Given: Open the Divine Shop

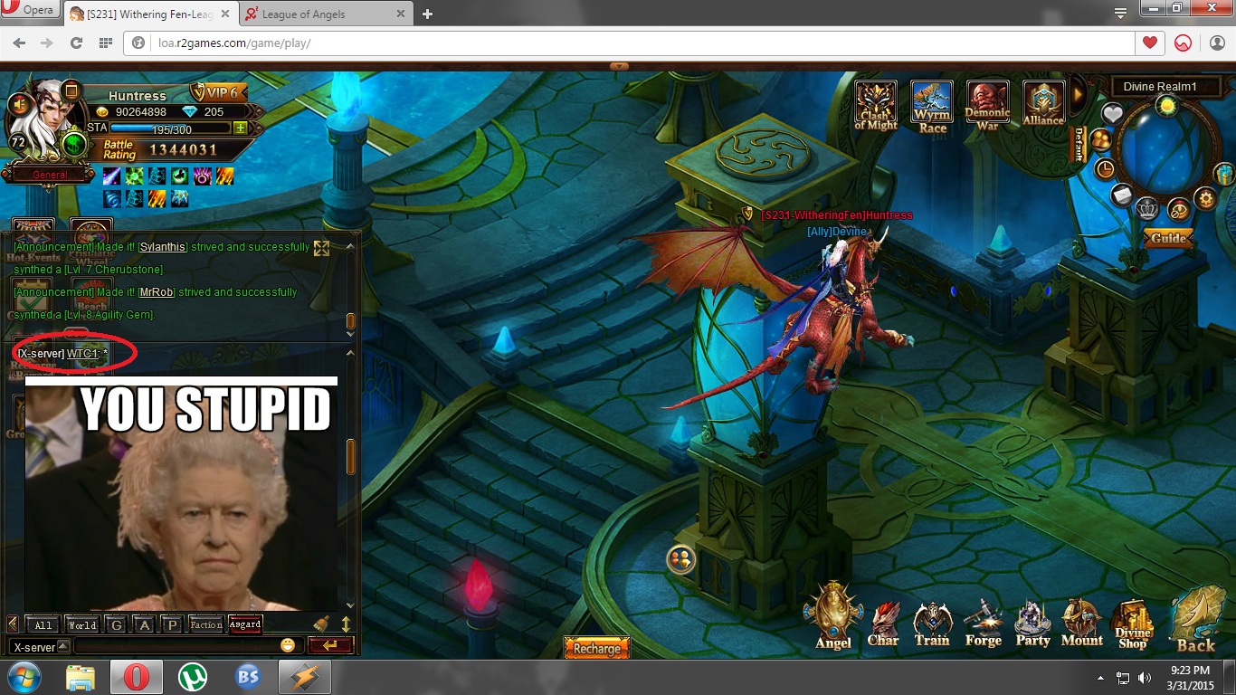Looking at the screenshot, I should click(1132, 625).
